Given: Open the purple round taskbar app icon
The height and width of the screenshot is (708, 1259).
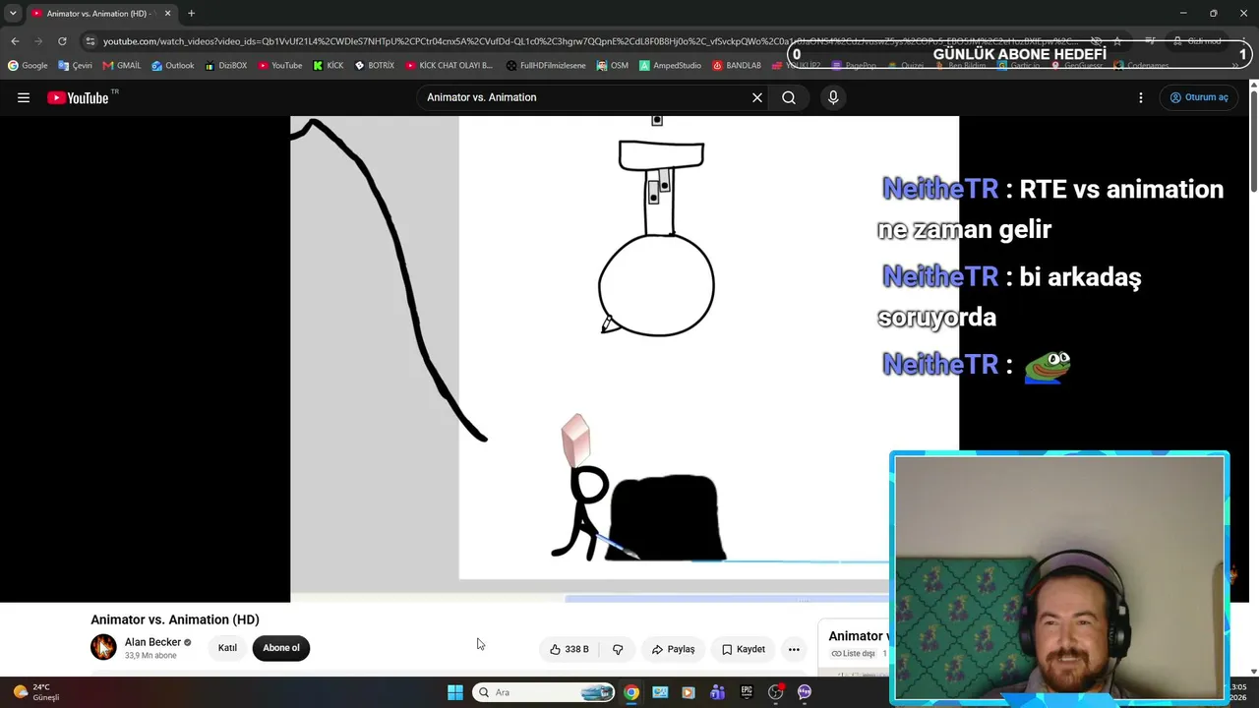Looking at the screenshot, I should pyautogui.click(x=805, y=692).
